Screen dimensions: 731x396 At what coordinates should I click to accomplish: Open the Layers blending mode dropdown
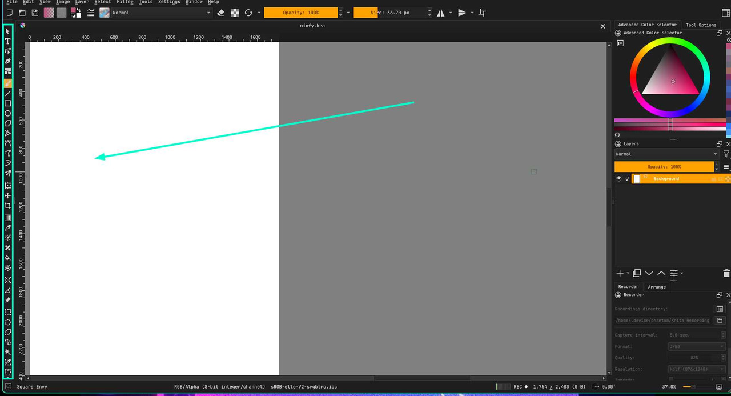click(666, 154)
